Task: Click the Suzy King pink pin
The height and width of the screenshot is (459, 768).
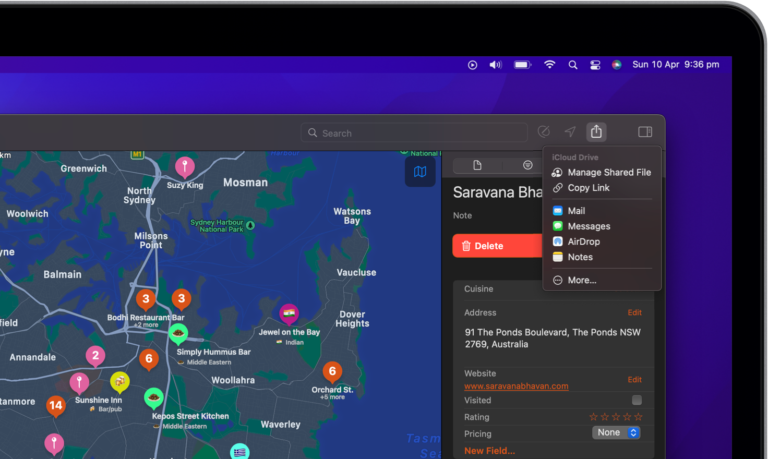Action: tap(185, 167)
